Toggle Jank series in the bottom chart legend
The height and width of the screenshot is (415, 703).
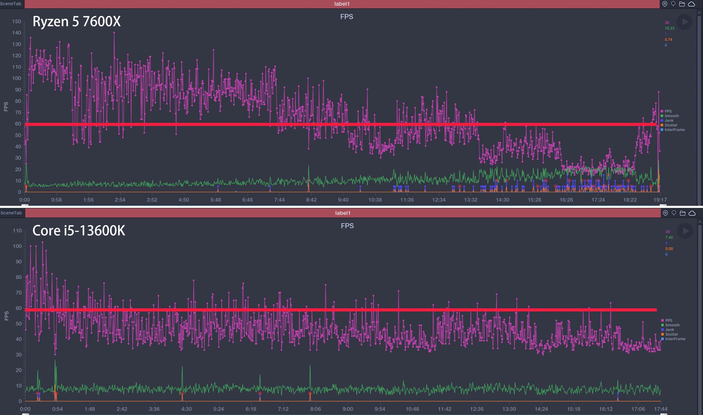(x=668, y=330)
